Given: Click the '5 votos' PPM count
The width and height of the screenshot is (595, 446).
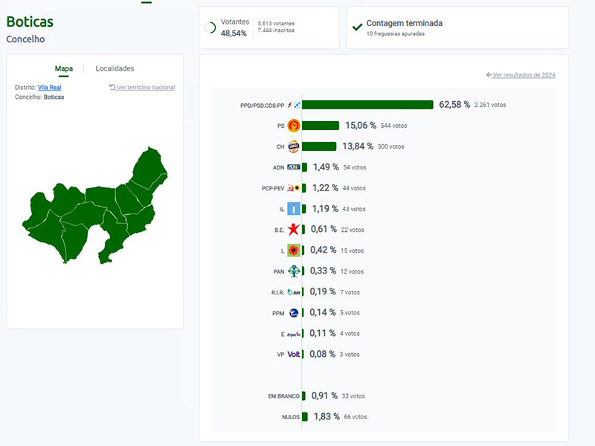Looking at the screenshot, I should 350,313.
